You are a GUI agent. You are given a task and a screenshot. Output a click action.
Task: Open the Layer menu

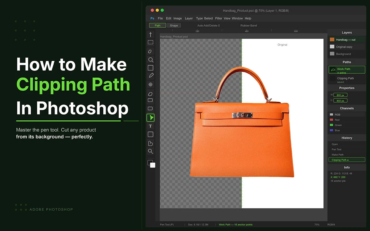189,18
